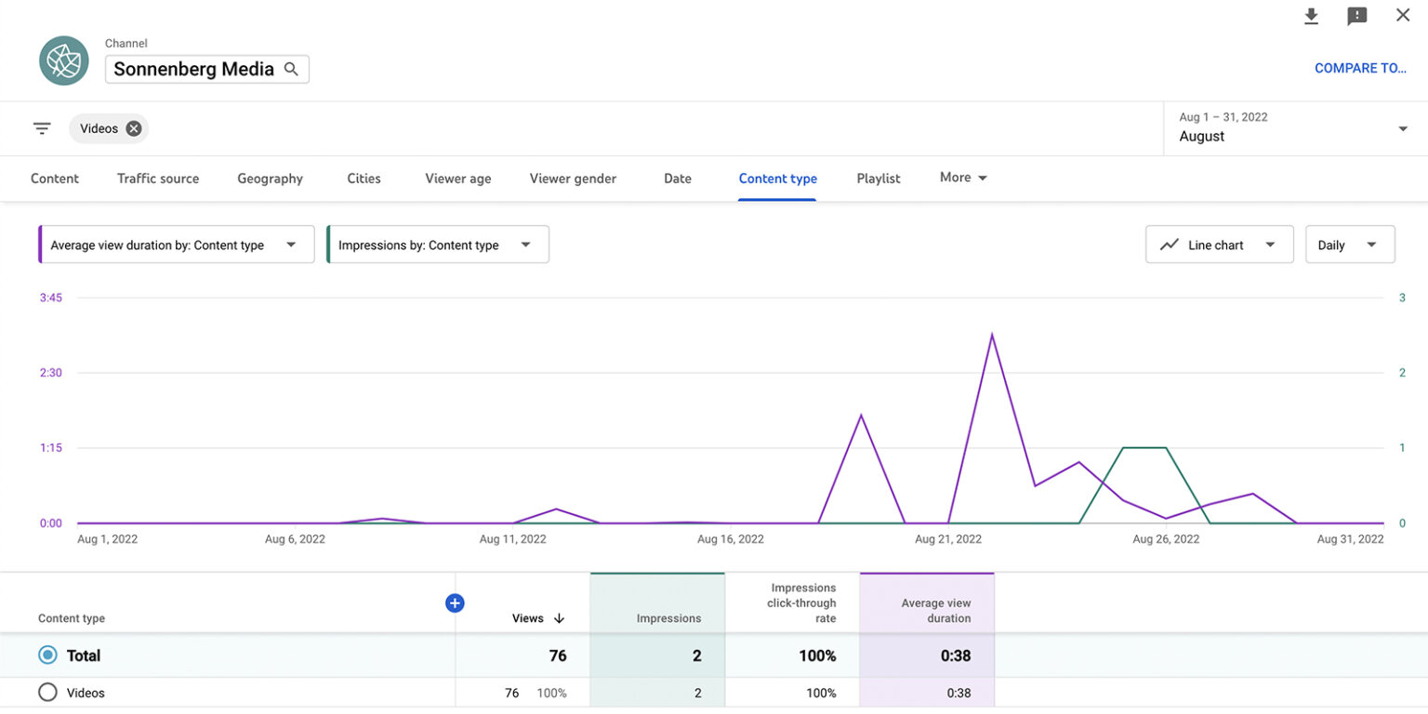Click the Views descending sort arrow
1428x714 pixels.
point(558,617)
